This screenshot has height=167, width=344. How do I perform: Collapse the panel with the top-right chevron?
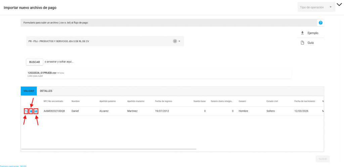(x=339, y=4)
